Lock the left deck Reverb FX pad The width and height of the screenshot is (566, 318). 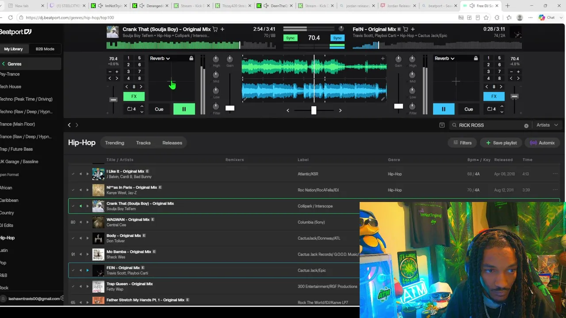click(x=191, y=58)
